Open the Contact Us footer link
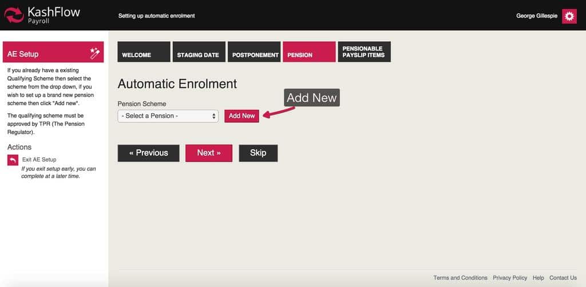The width and height of the screenshot is (586, 287). 563,278
